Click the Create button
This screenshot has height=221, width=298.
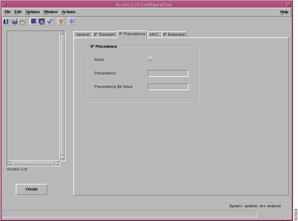32,189
